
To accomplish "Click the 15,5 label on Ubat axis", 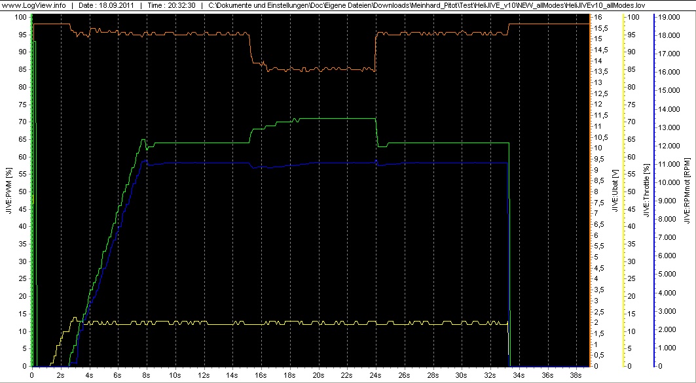I will (x=602, y=28).
